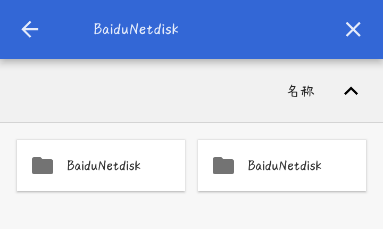The image size is (383, 229).
Task: Reverse sort order with the up chevron
Action: (x=351, y=91)
